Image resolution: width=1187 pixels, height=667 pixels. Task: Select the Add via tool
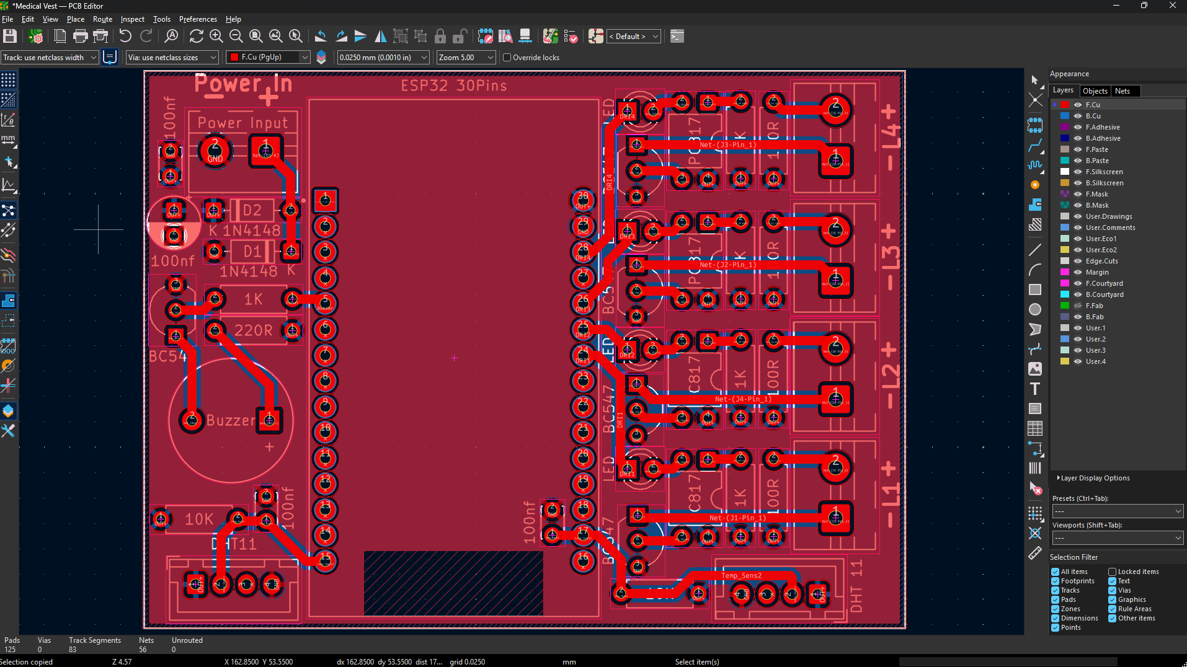(1034, 185)
